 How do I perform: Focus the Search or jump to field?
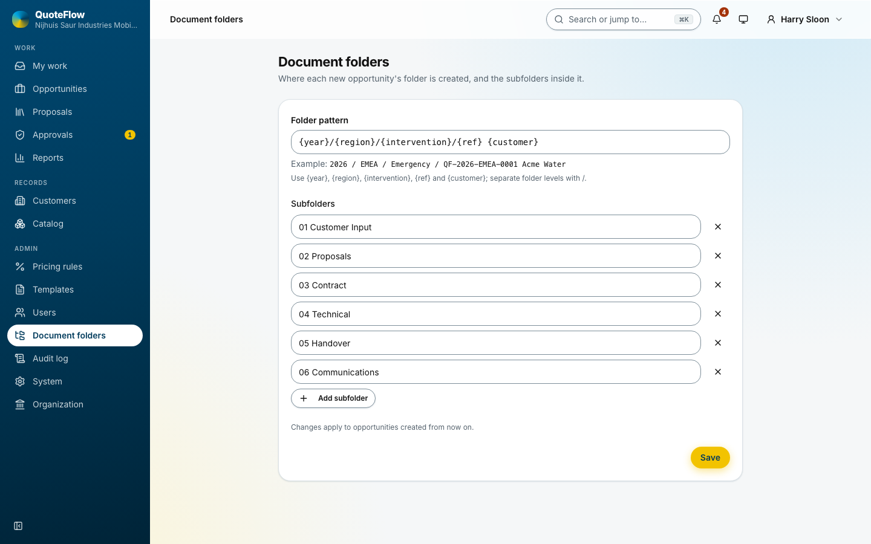(623, 19)
